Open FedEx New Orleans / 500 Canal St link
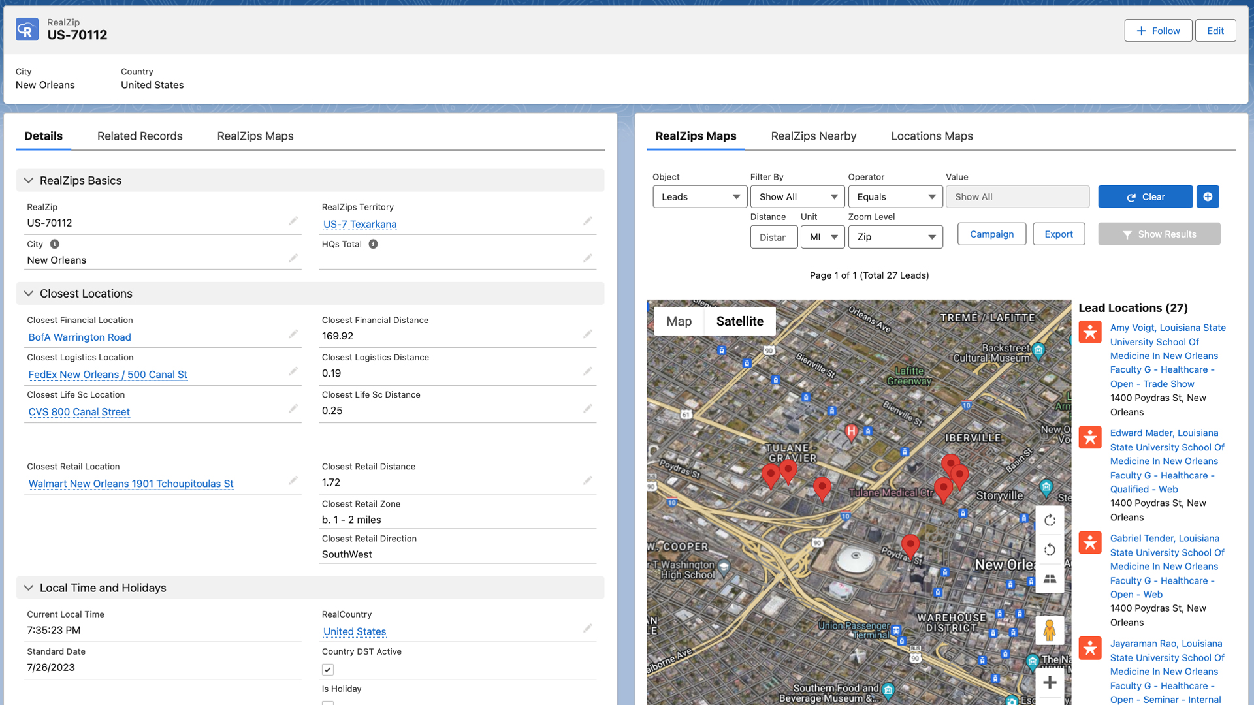The image size is (1254, 705). 108,375
